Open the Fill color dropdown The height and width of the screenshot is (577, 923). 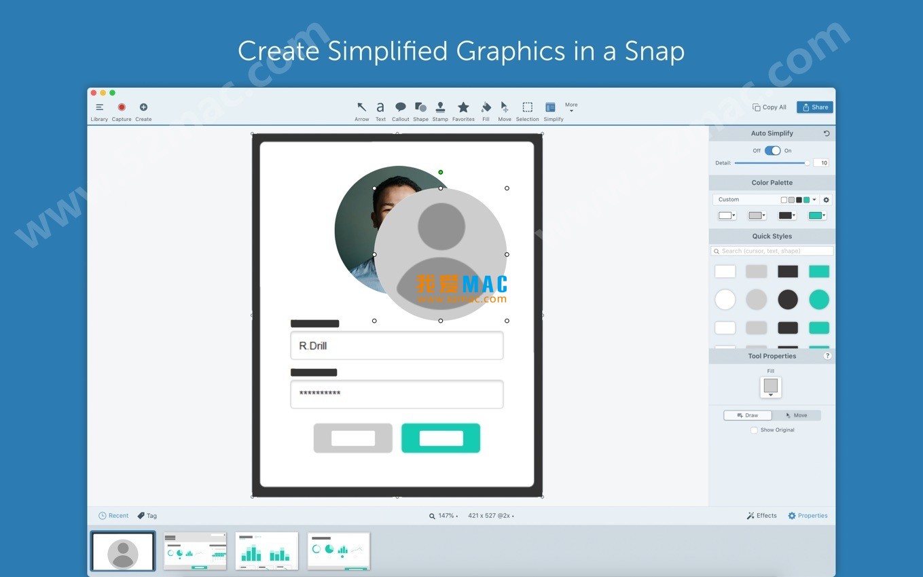[771, 387]
